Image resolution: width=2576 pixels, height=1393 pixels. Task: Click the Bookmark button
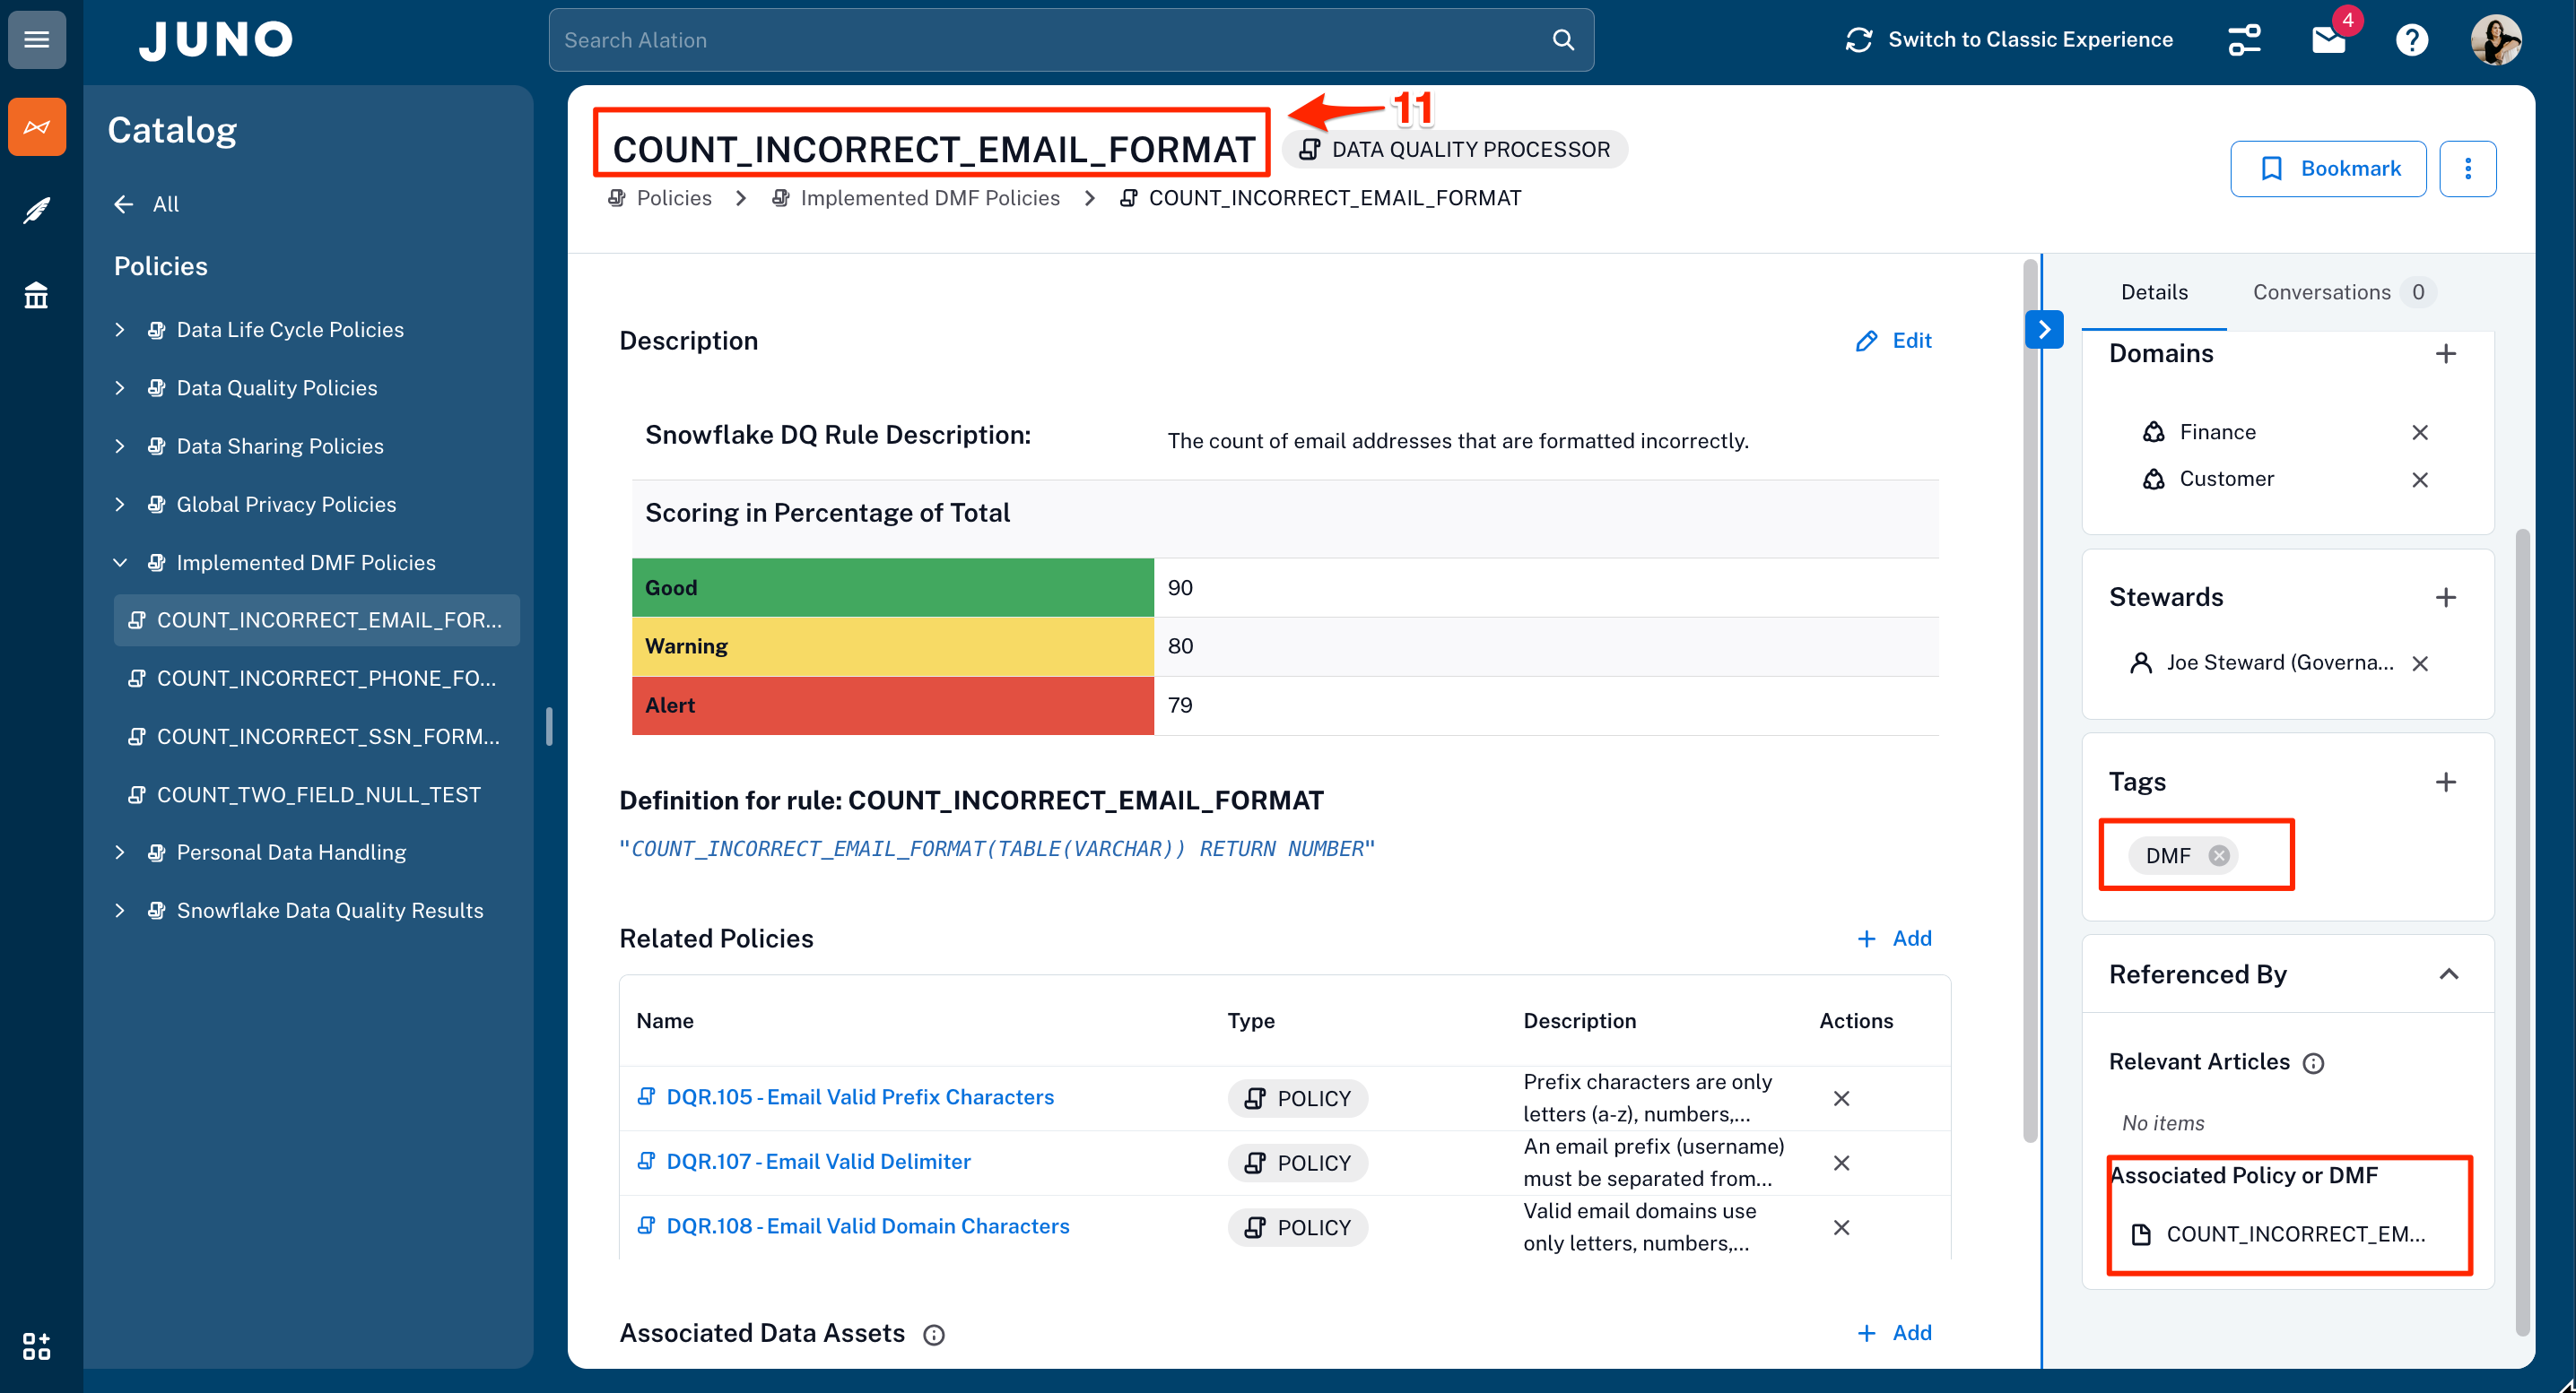(2328, 169)
